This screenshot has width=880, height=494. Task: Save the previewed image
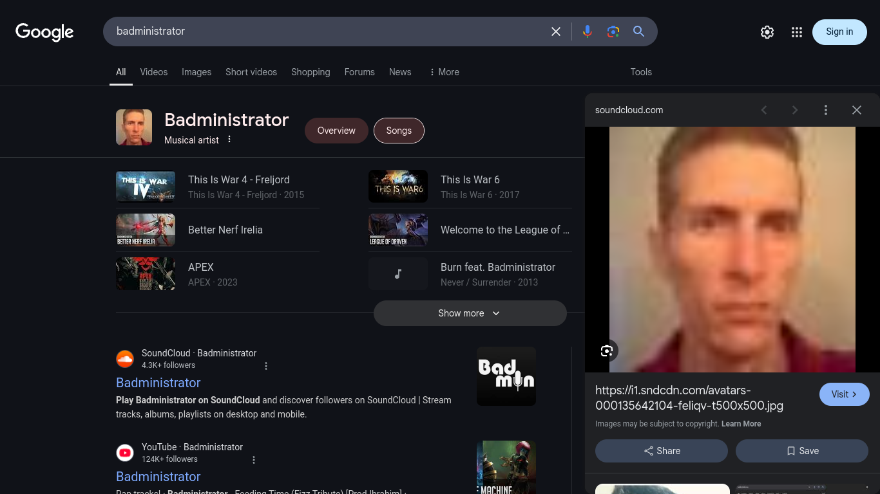click(802, 451)
